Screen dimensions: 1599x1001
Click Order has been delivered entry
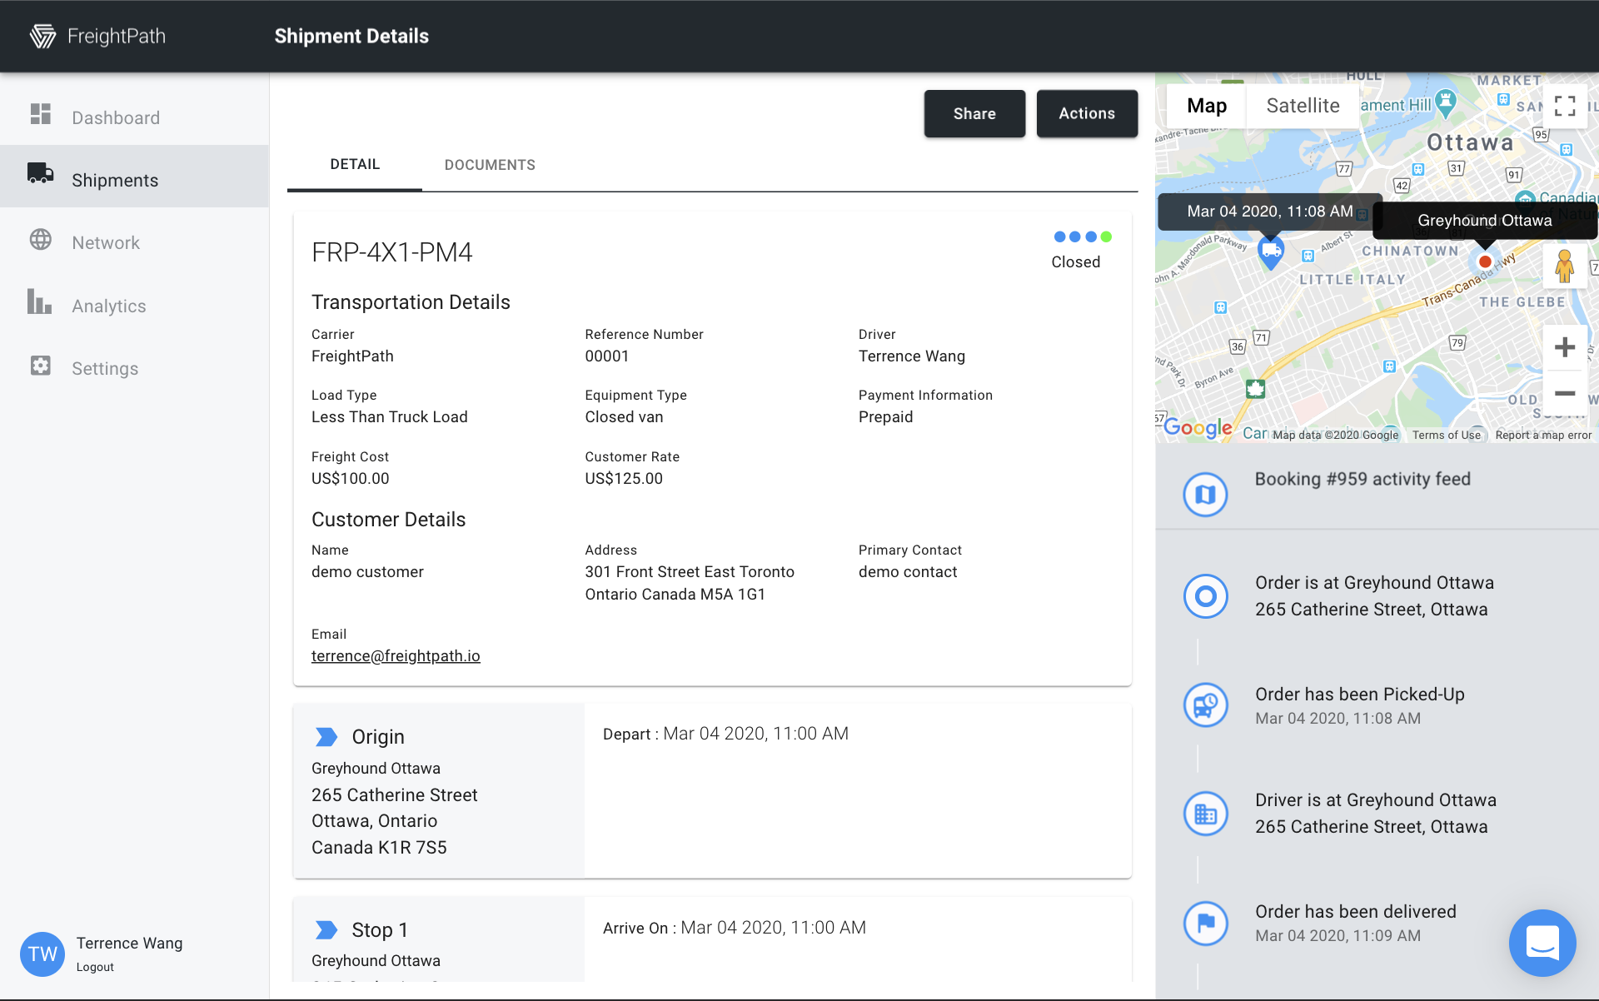tap(1356, 923)
